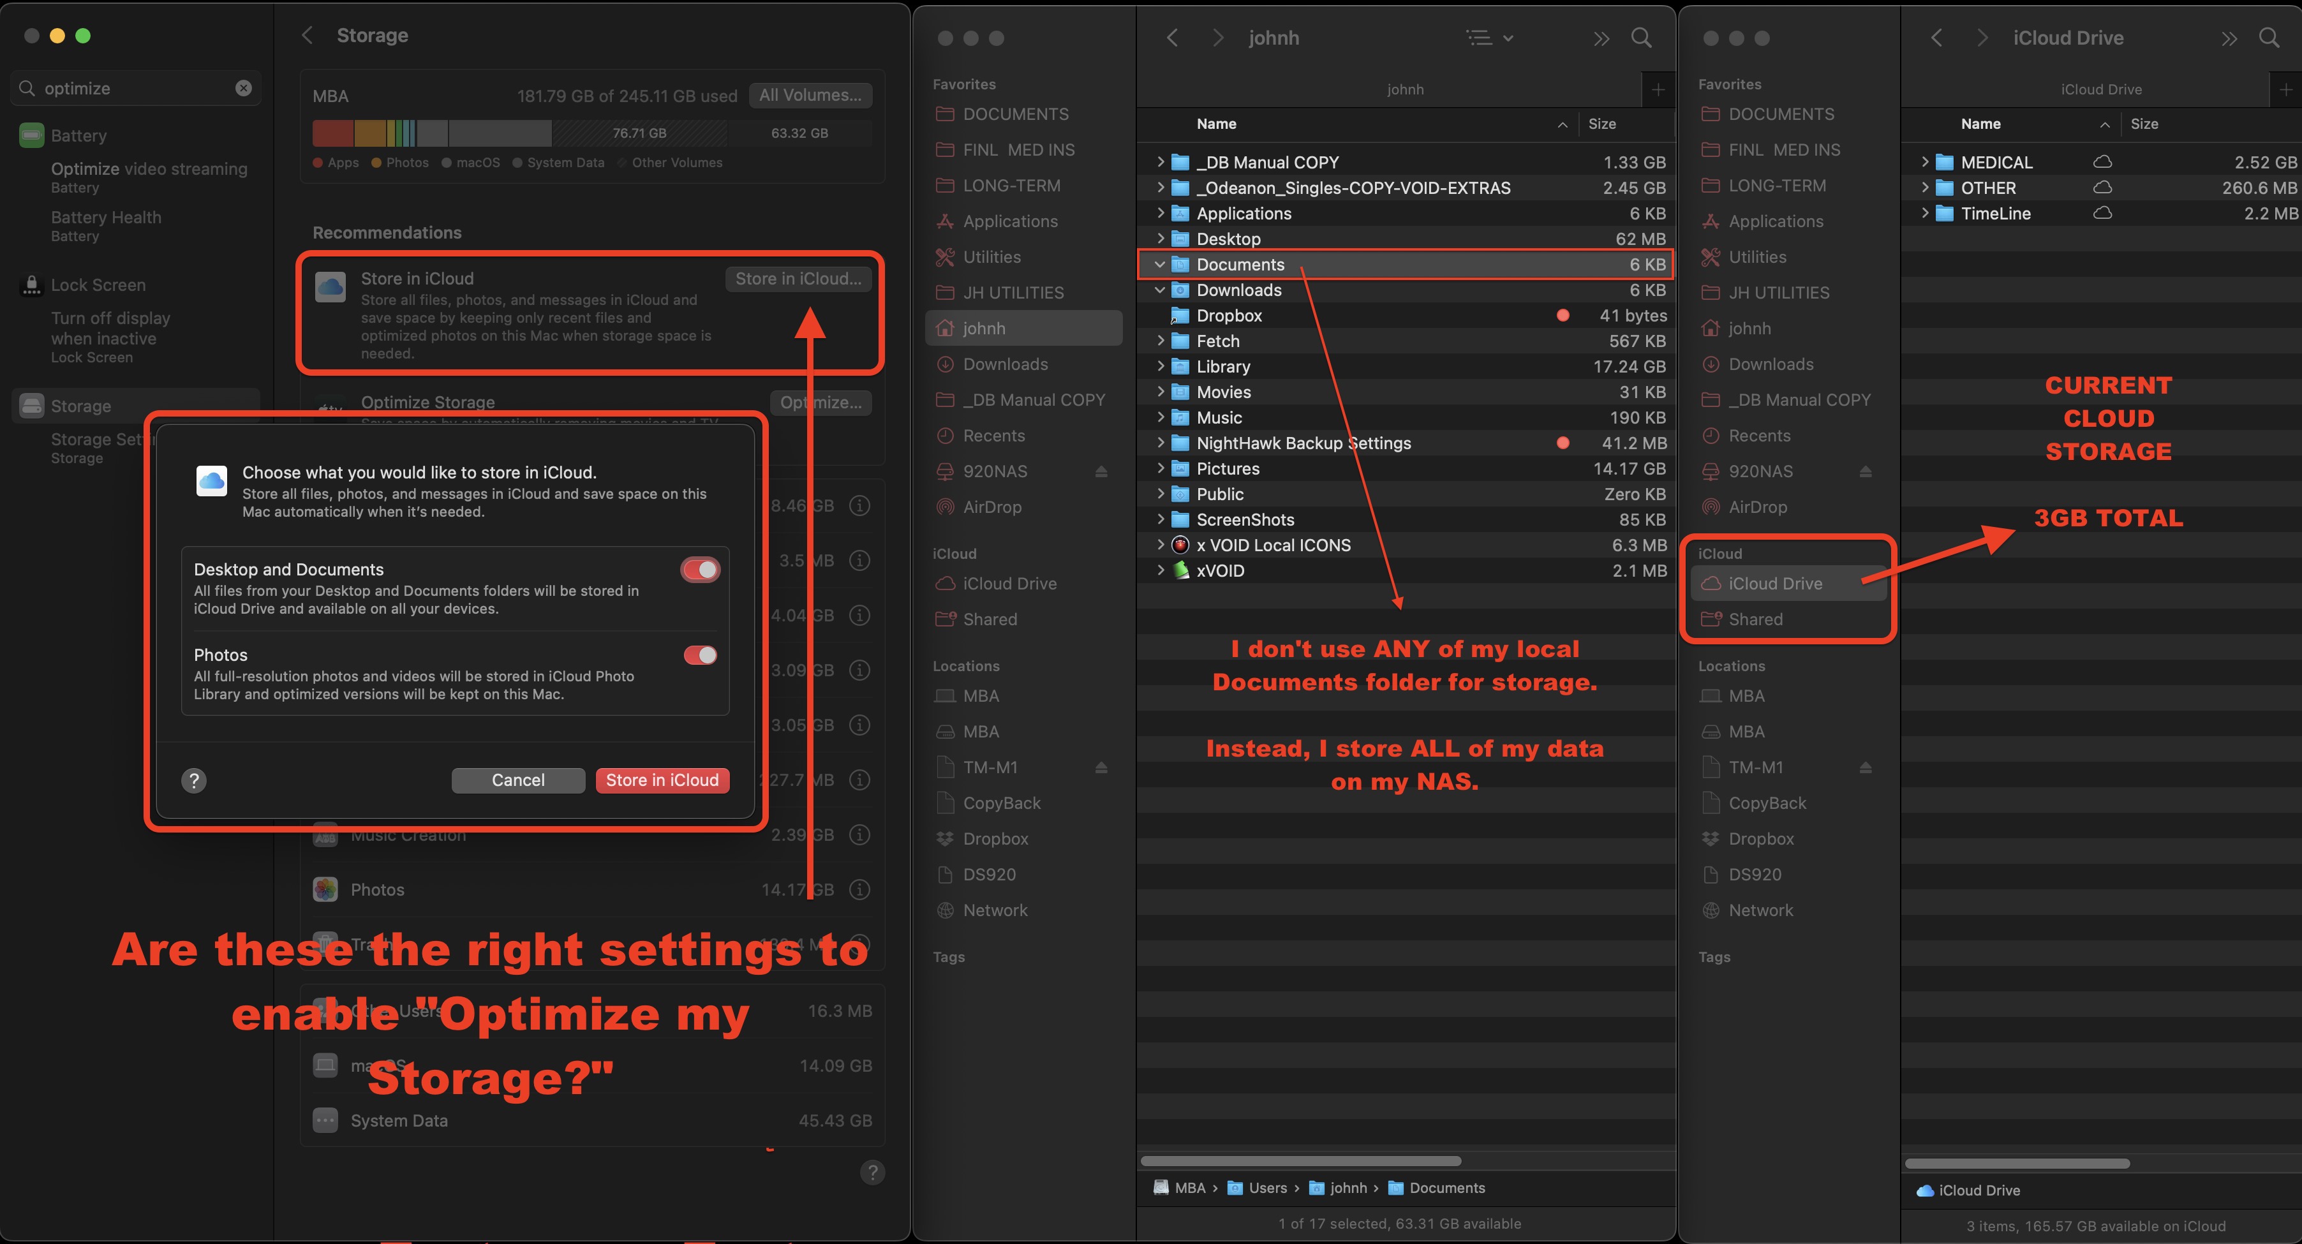The image size is (2302, 1244).
Task: Expand the MEDICAL folder in iCloud Drive
Action: (1924, 162)
